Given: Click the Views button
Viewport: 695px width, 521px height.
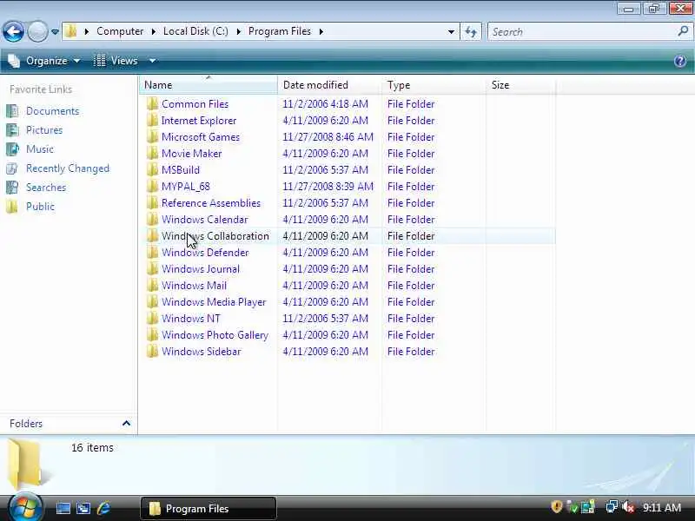Looking at the screenshot, I should (x=116, y=61).
